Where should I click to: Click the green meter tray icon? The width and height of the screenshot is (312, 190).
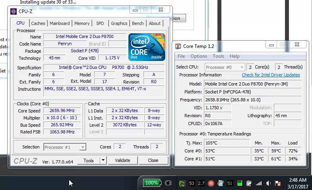click(x=240, y=183)
